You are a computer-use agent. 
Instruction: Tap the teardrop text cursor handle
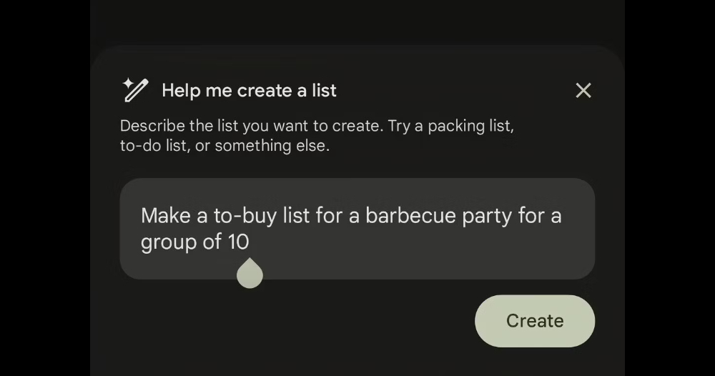(x=250, y=273)
